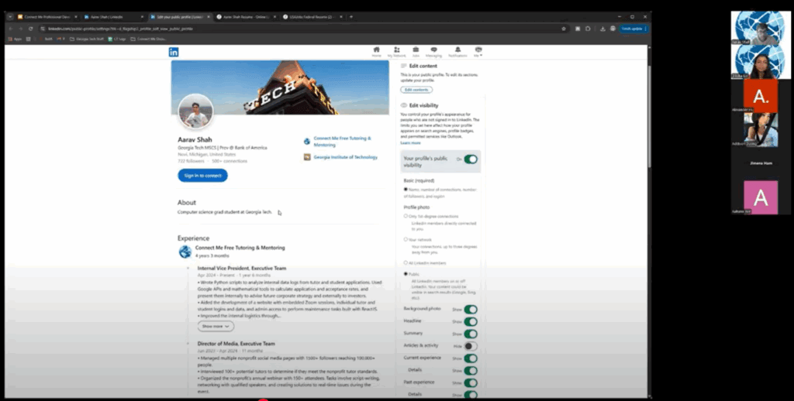This screenshot has width=794, height=401.
Task: Select All LinkedIn members radio
Action: [406, 262]
